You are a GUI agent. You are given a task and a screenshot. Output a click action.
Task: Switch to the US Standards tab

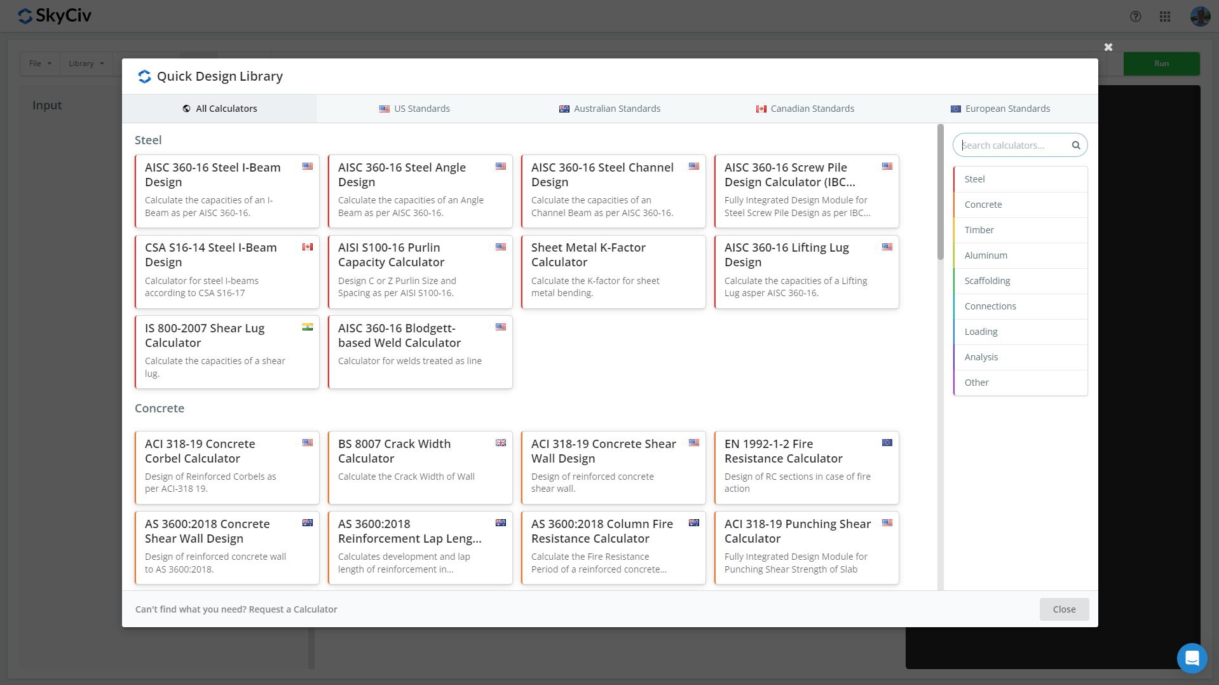click(414, 109)
